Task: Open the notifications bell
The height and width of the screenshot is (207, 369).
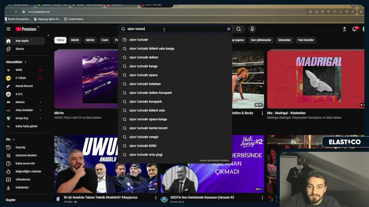Action: 355,29
